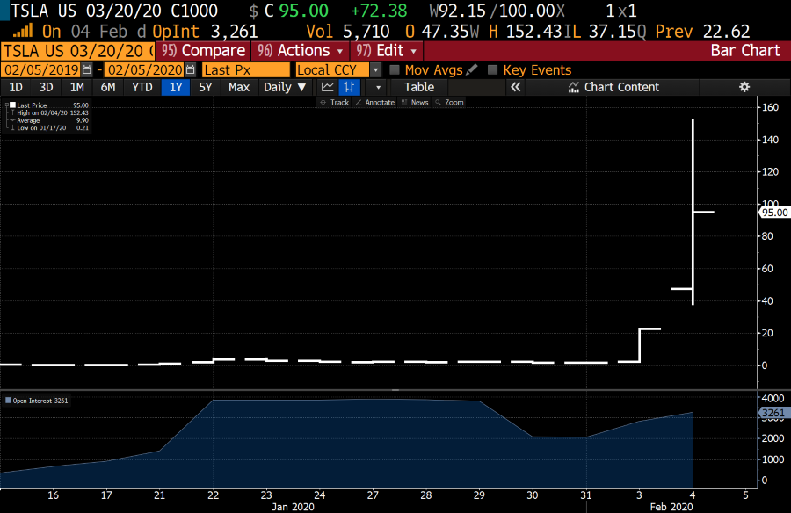791x513 pixels.
Task: Click the Open Interest legend square
Action: coord(8,401)
